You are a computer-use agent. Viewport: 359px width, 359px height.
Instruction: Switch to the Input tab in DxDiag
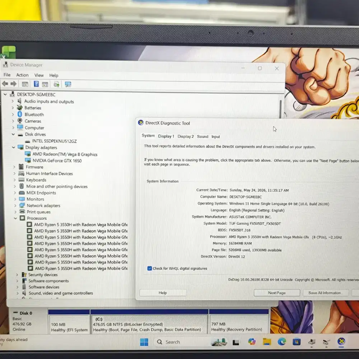click(x=215, y=137)
